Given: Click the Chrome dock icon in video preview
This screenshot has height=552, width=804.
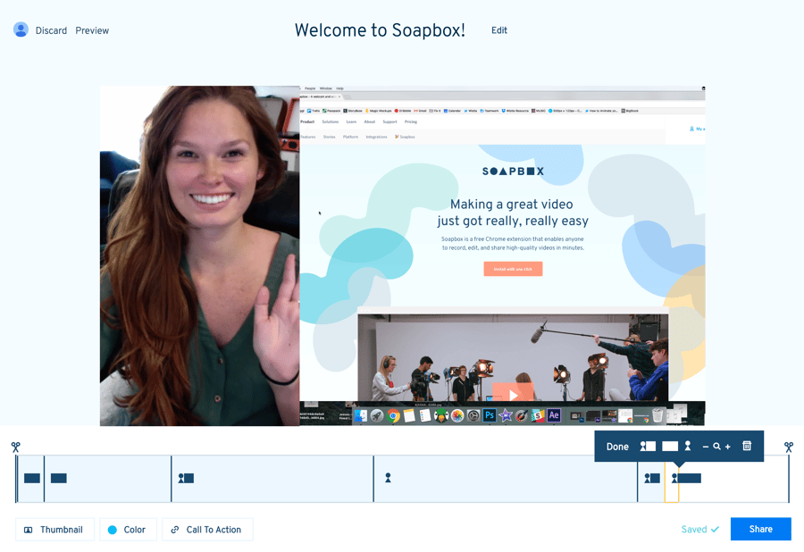Looking at the screenshot, I should pyautogui.click(x=393, y=415).
